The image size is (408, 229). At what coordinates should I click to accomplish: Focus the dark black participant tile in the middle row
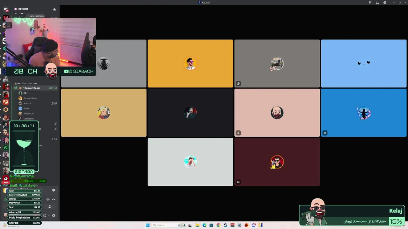[x=190, y=113]
